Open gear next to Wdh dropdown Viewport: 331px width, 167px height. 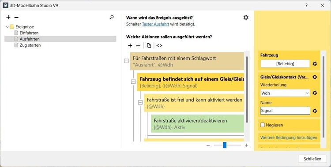(x=315, y=93)
